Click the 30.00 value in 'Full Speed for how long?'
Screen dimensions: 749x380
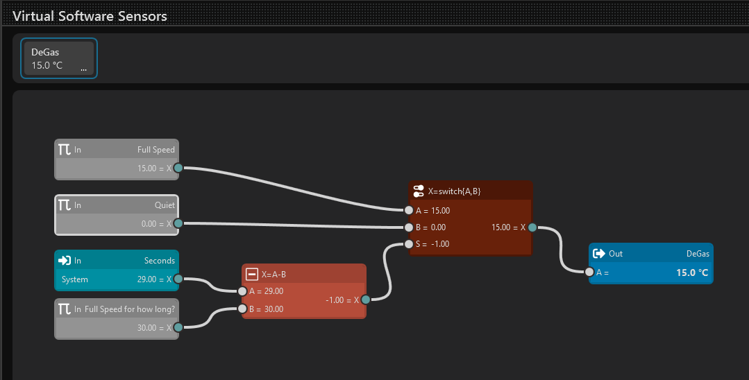[x=147, y=327]
